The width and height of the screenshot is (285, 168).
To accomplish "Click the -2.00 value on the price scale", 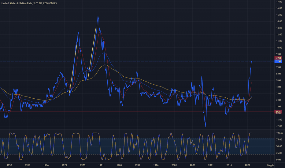I will (279, 126).
